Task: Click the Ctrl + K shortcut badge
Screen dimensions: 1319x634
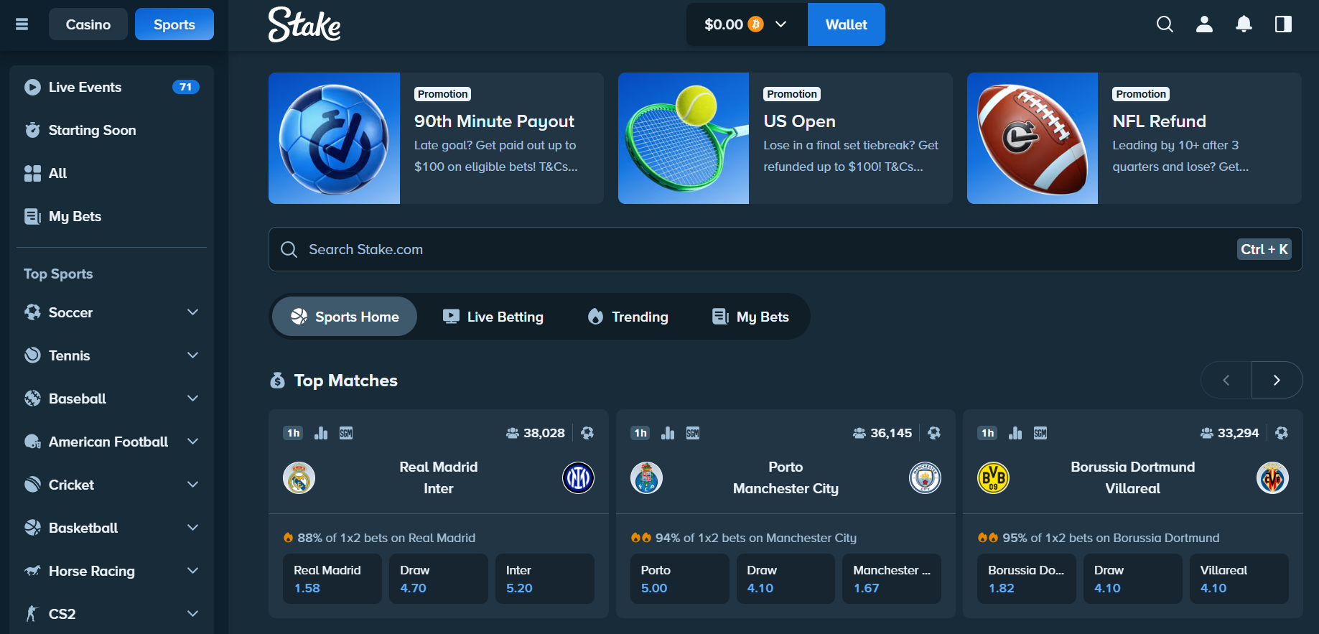Action: (1264, 249)
